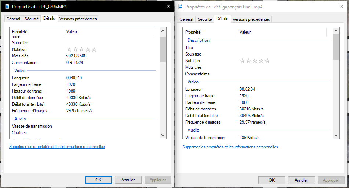This screenshot has height=188, width=349.
Task: Click the scrollbar thumb in défi gapençais details list
Action: [x=336, y=47]
